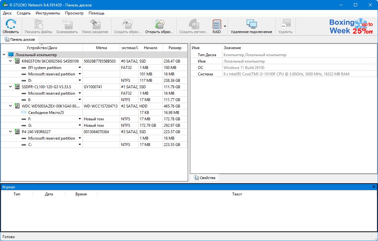Close the Журнал log panel
Viewport: 378px width, 241px height.
[374, 187]
